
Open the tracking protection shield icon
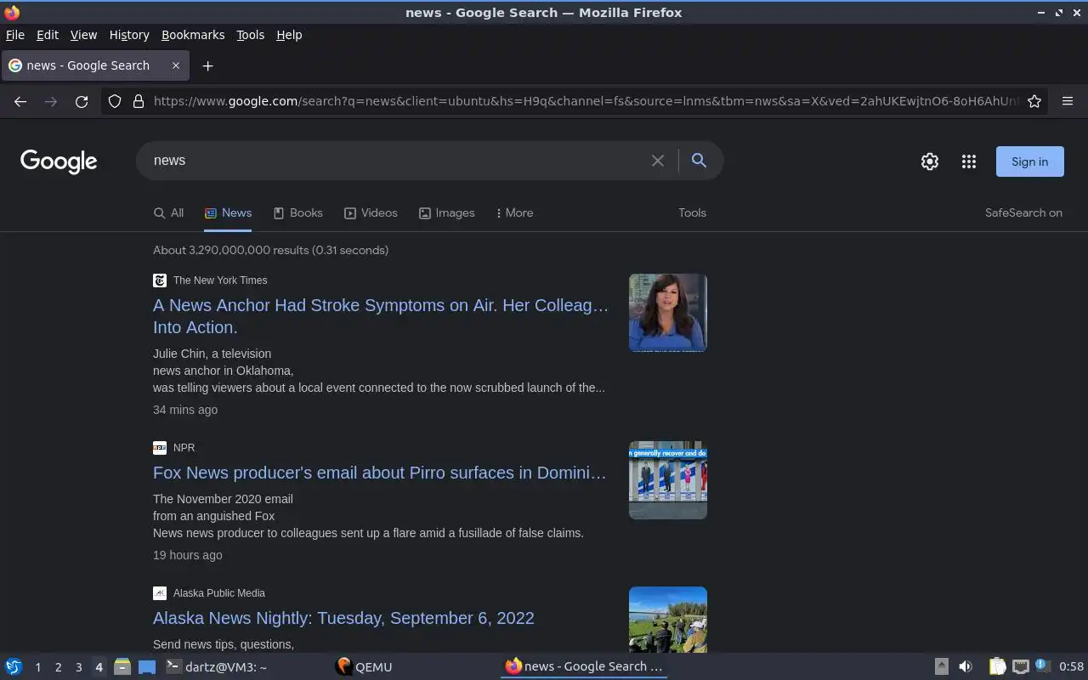tap(115, 101)
